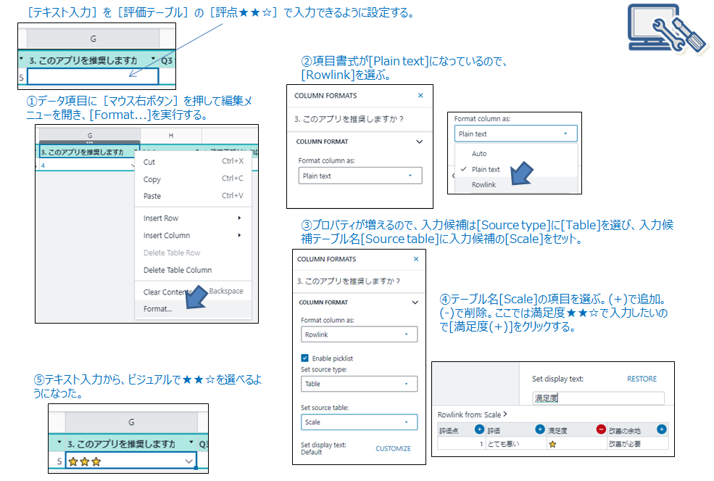The height and width of the screenshot is (481, 714).
Task: Click the 改善が必要 cell in the Scale preview
Action: tap(637, 443)
